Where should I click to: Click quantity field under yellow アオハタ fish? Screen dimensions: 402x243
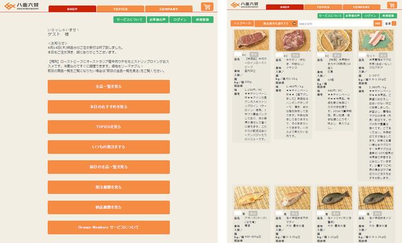tap(238, 213)
